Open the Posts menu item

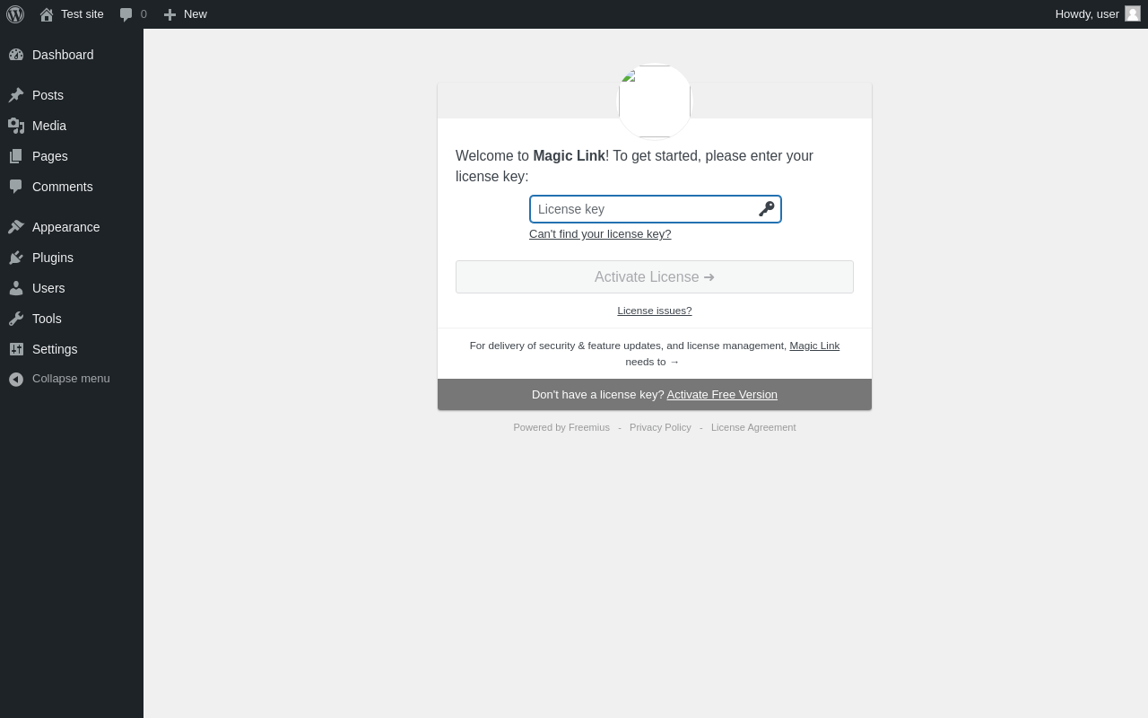[72, 95]
